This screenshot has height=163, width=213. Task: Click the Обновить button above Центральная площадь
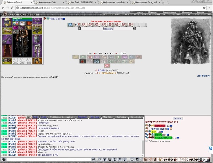[x=178, y=119]
